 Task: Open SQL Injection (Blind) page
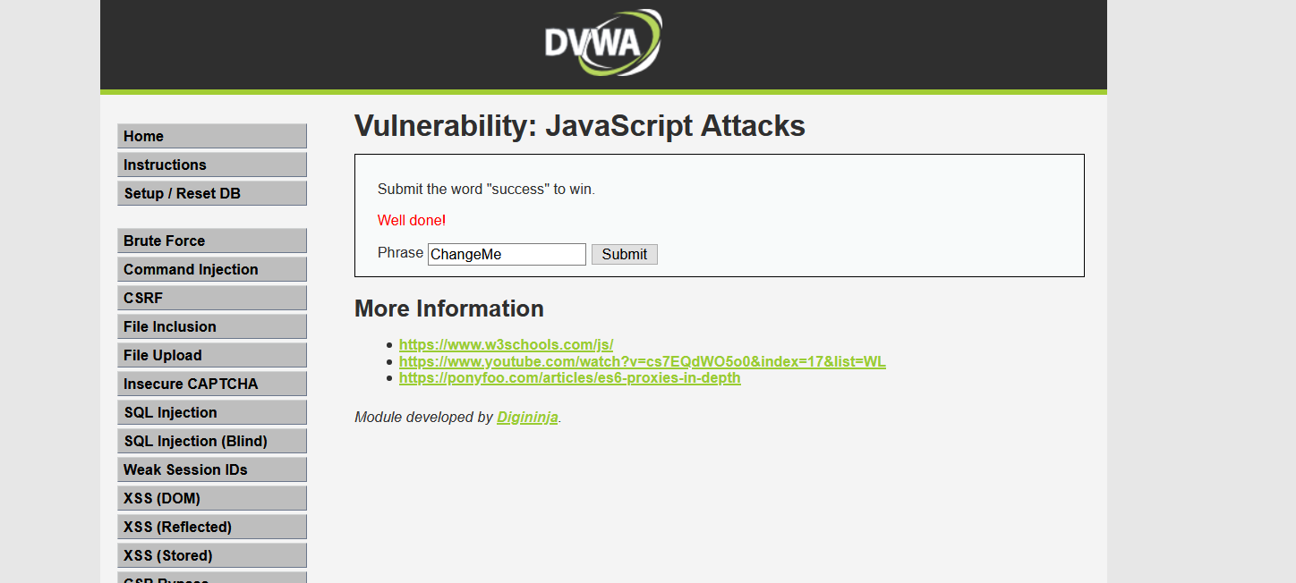tap(211, 441)
